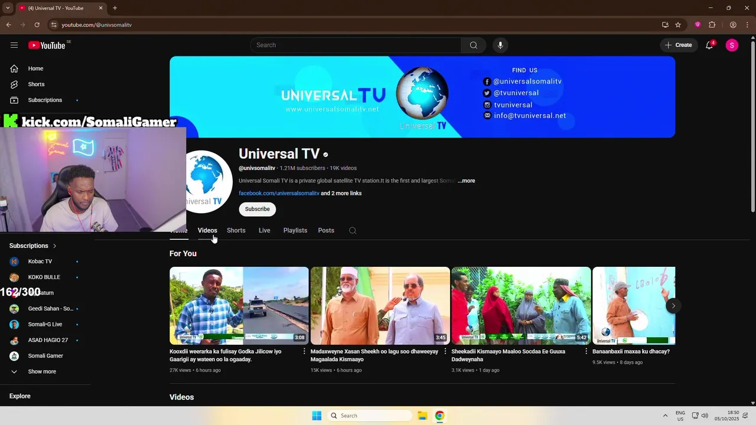This screenshot has height=425, width=756.
Task: Open Chrome profile icon
Action: 733,25
